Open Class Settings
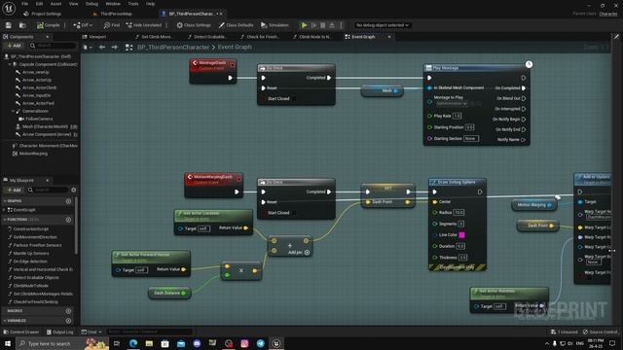The image size is (623, 350). tap(194, 25)
